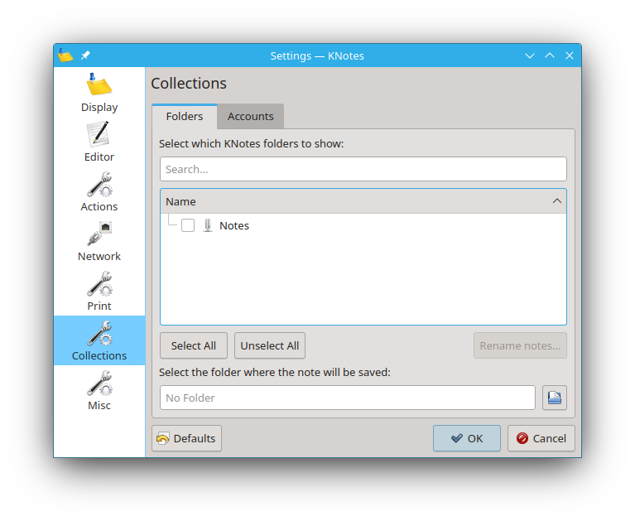The width and height of the screenshot is (635, 521).
Task: Open the Misc settings page
Action: [x=99, y=391]
